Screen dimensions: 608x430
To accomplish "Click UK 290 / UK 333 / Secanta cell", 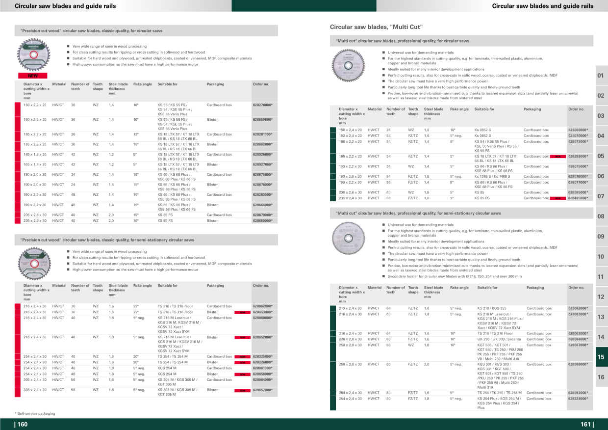I will (499, 339).
